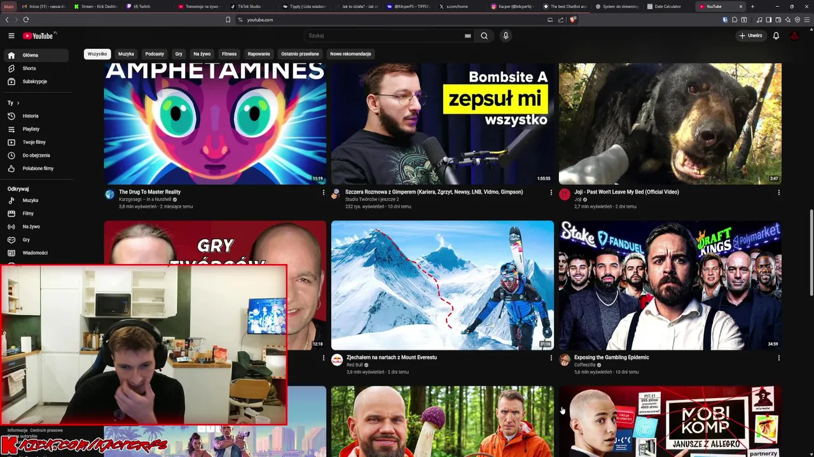Select the Nowe rekomendacje filter chip

pyautogui.click(x=350, y=54)
